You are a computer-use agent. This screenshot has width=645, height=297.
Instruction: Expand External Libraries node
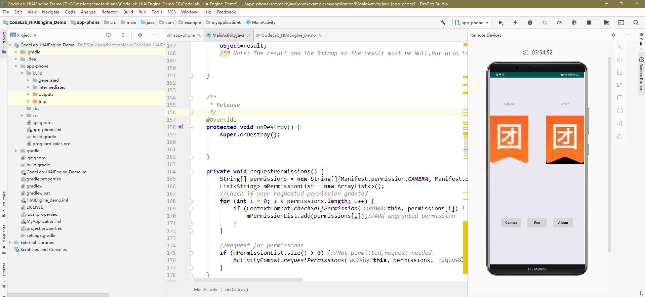[x=10, y=242]
